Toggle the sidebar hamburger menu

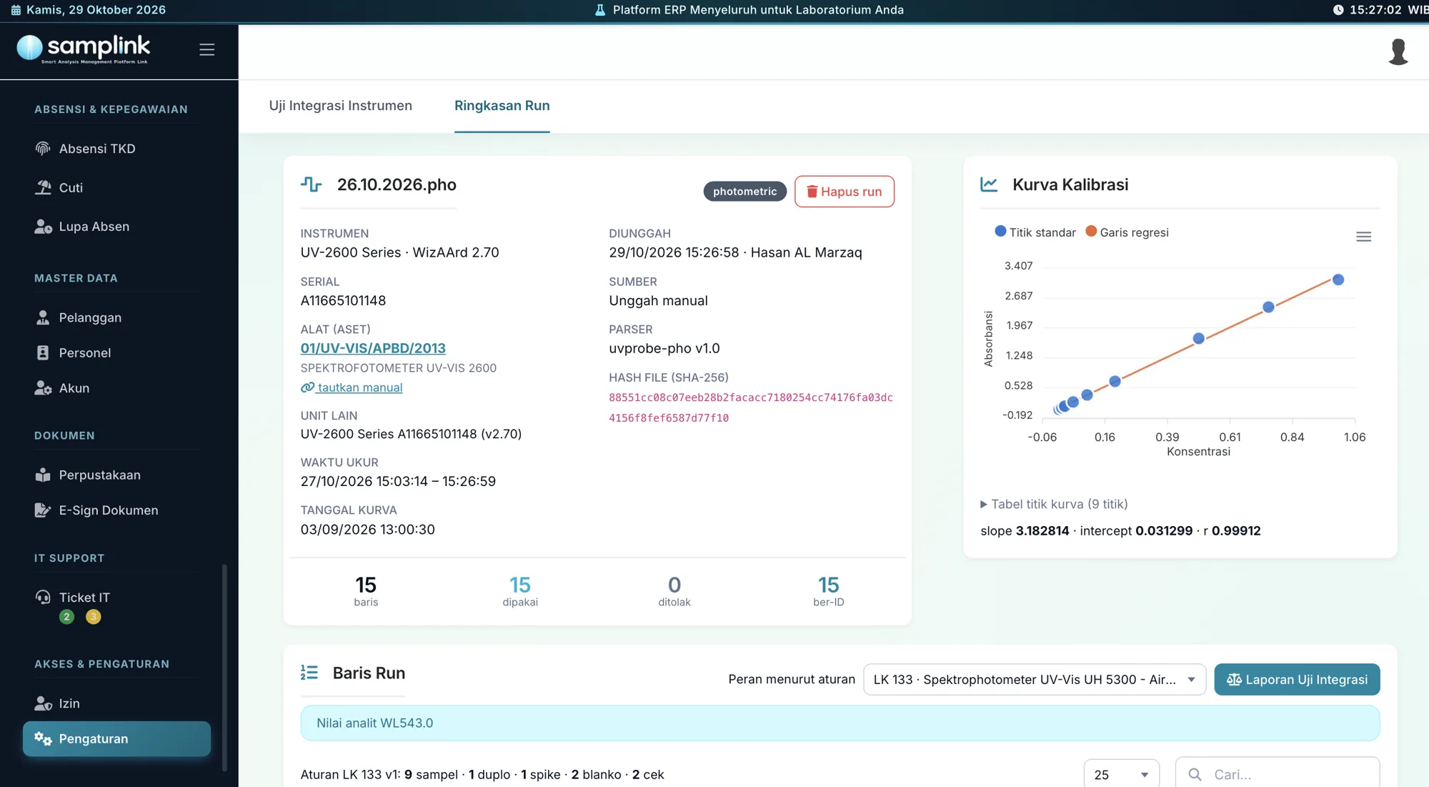coord(206,49)
